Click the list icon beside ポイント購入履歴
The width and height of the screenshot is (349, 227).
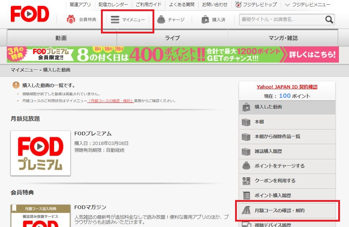246,195
